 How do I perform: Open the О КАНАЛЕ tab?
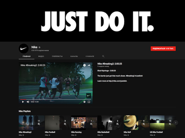90,56
